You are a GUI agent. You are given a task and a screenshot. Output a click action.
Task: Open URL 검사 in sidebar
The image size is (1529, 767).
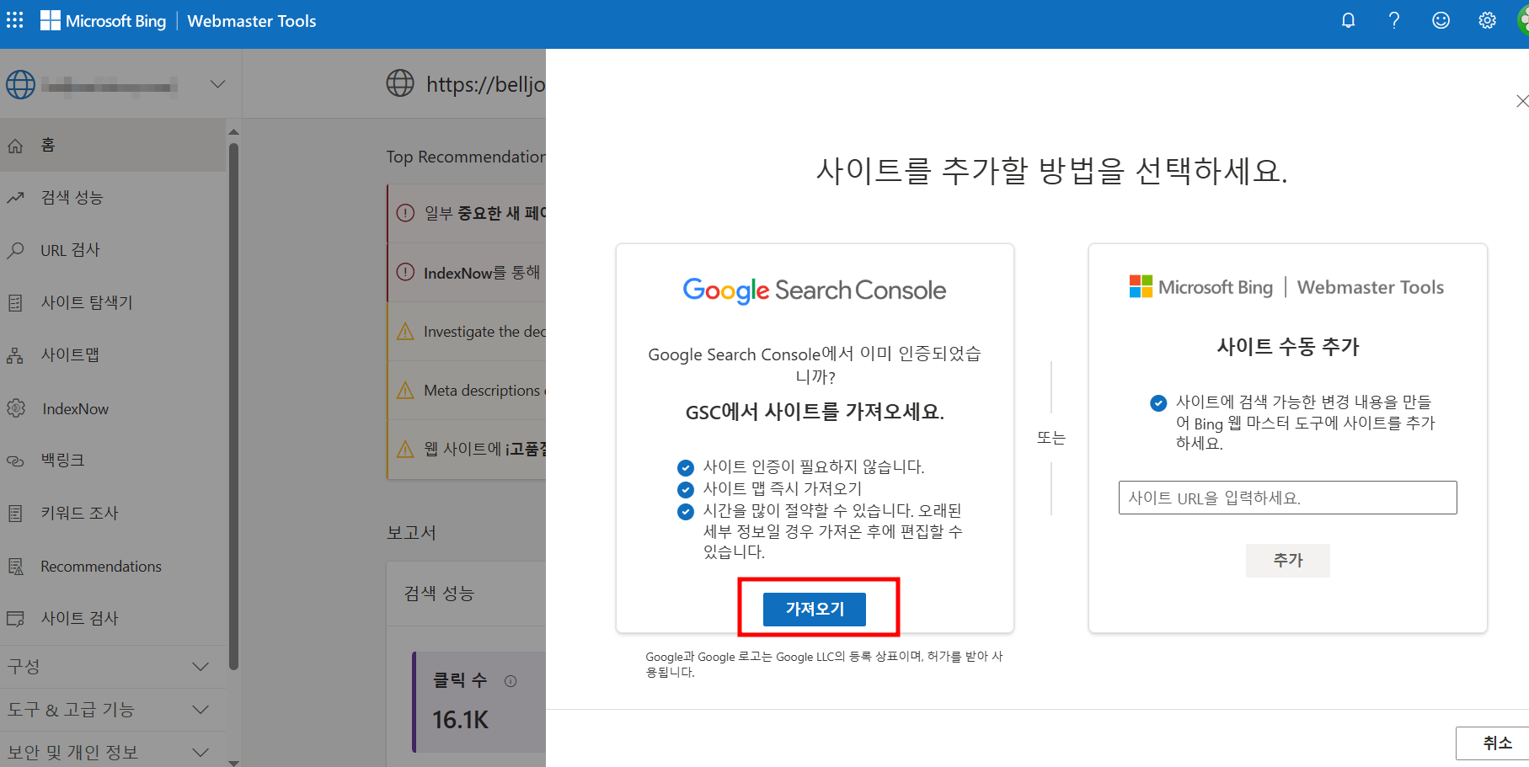pos(113,250)
